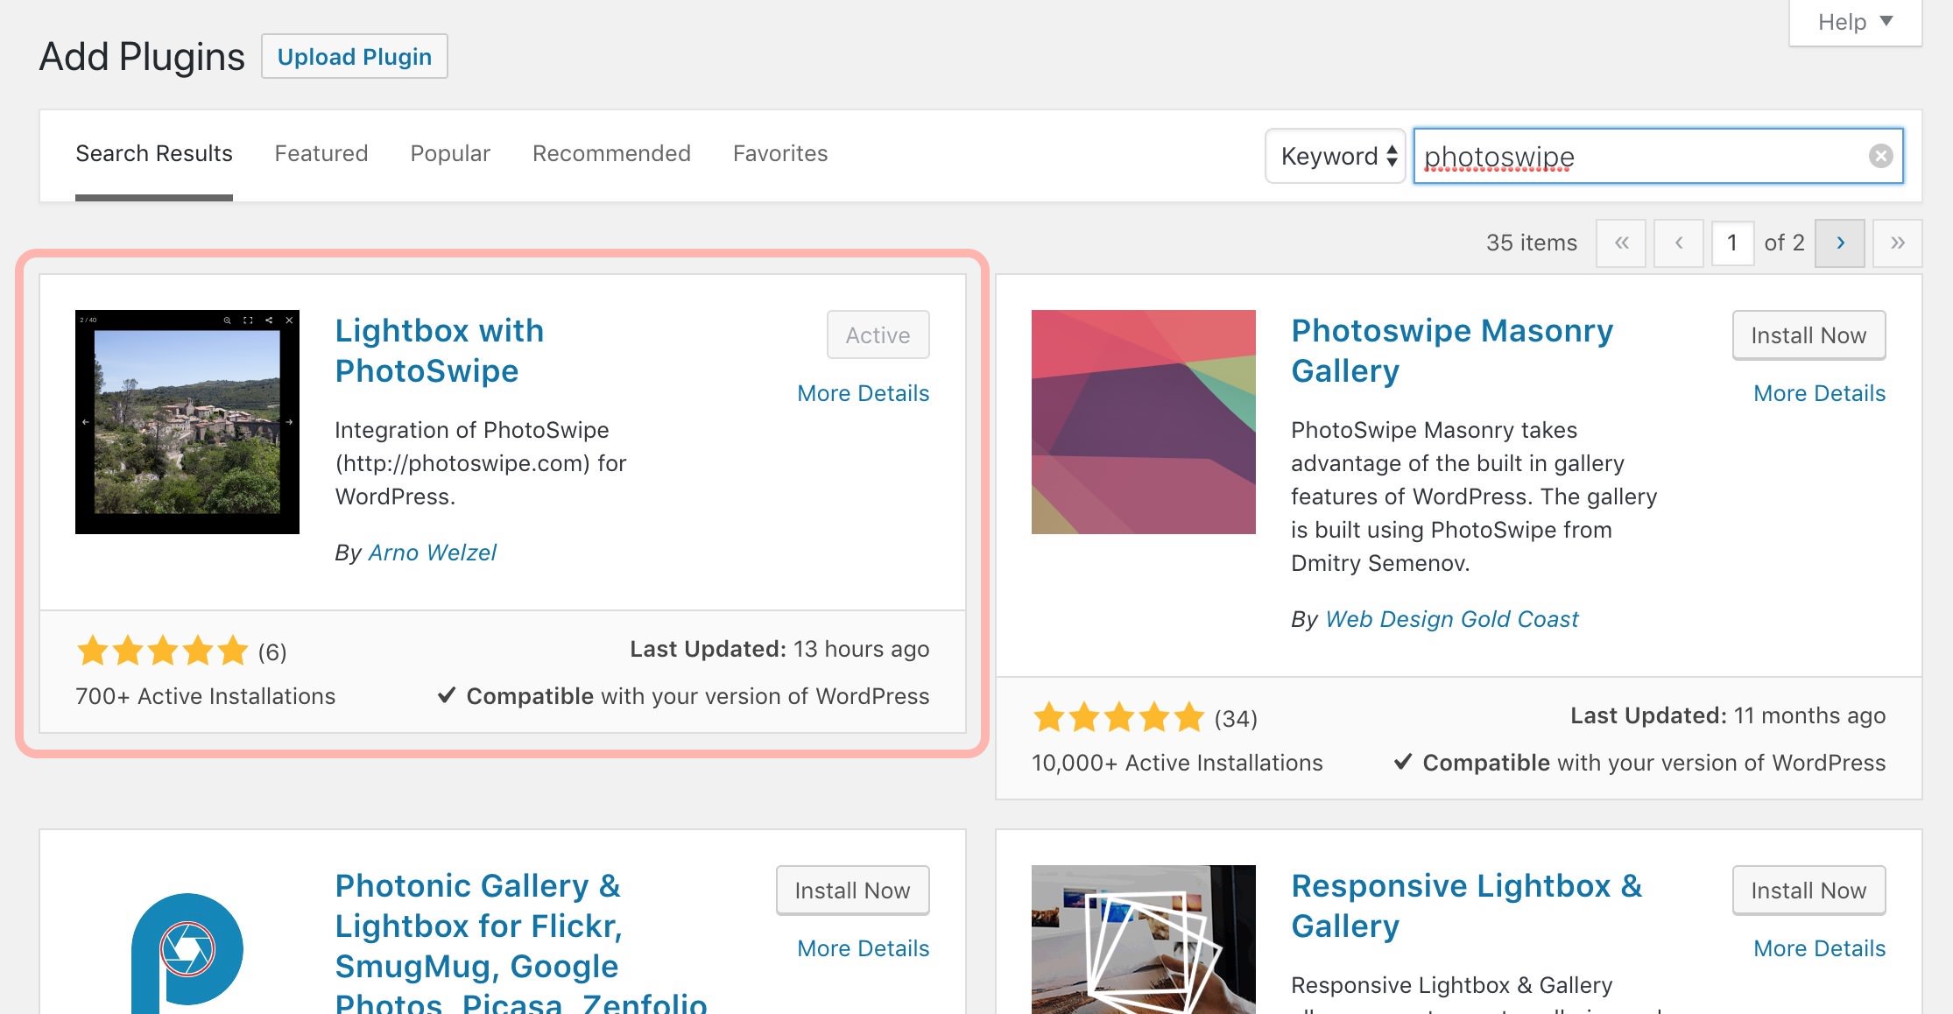Screen dimensions: 1953x1014
Task: Switch to the Popular tab
Action: pos(450,153)
